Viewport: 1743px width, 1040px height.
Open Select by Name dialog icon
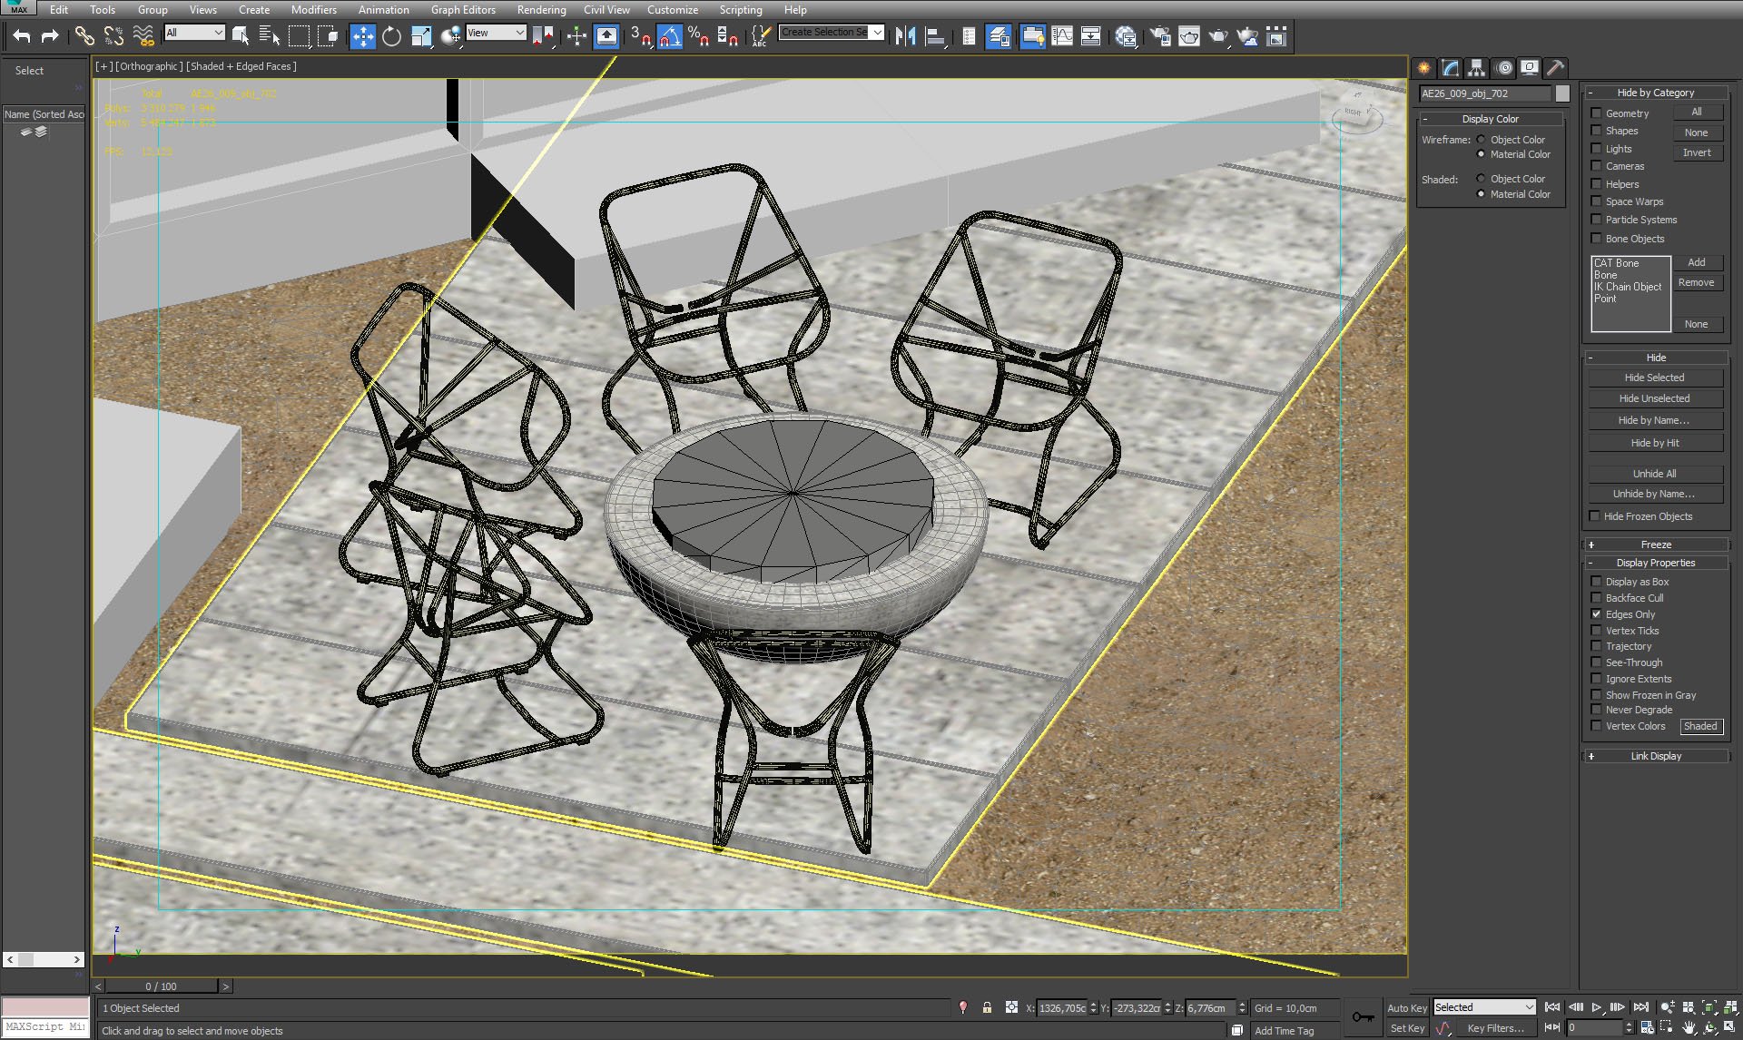pos(270,35)
